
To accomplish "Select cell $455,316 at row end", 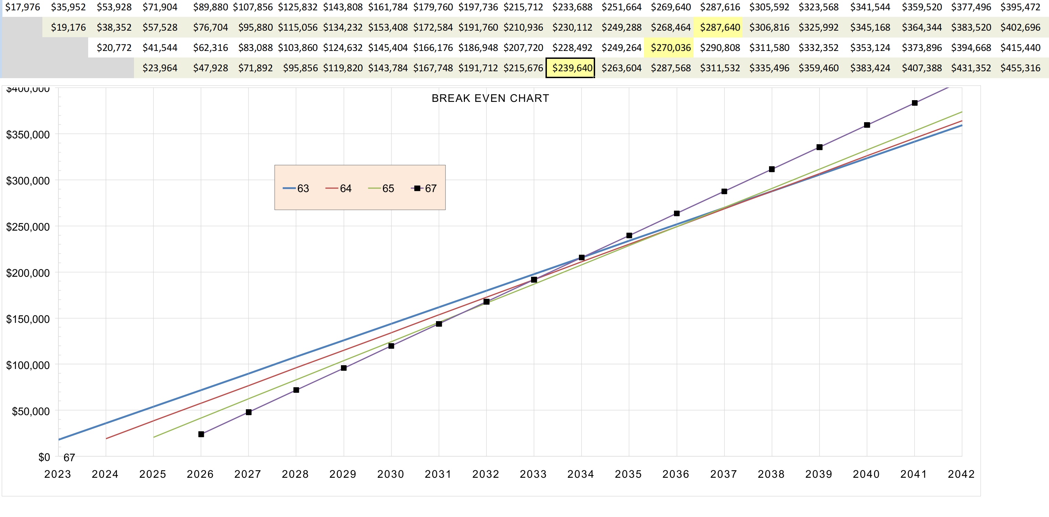I will (x=1020, y=68).
